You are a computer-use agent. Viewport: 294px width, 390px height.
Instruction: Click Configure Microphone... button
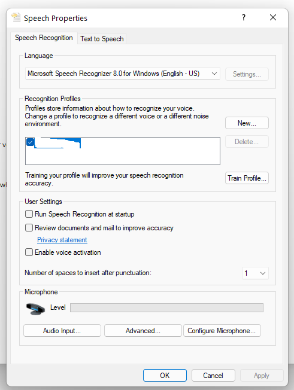click(222, 331)
